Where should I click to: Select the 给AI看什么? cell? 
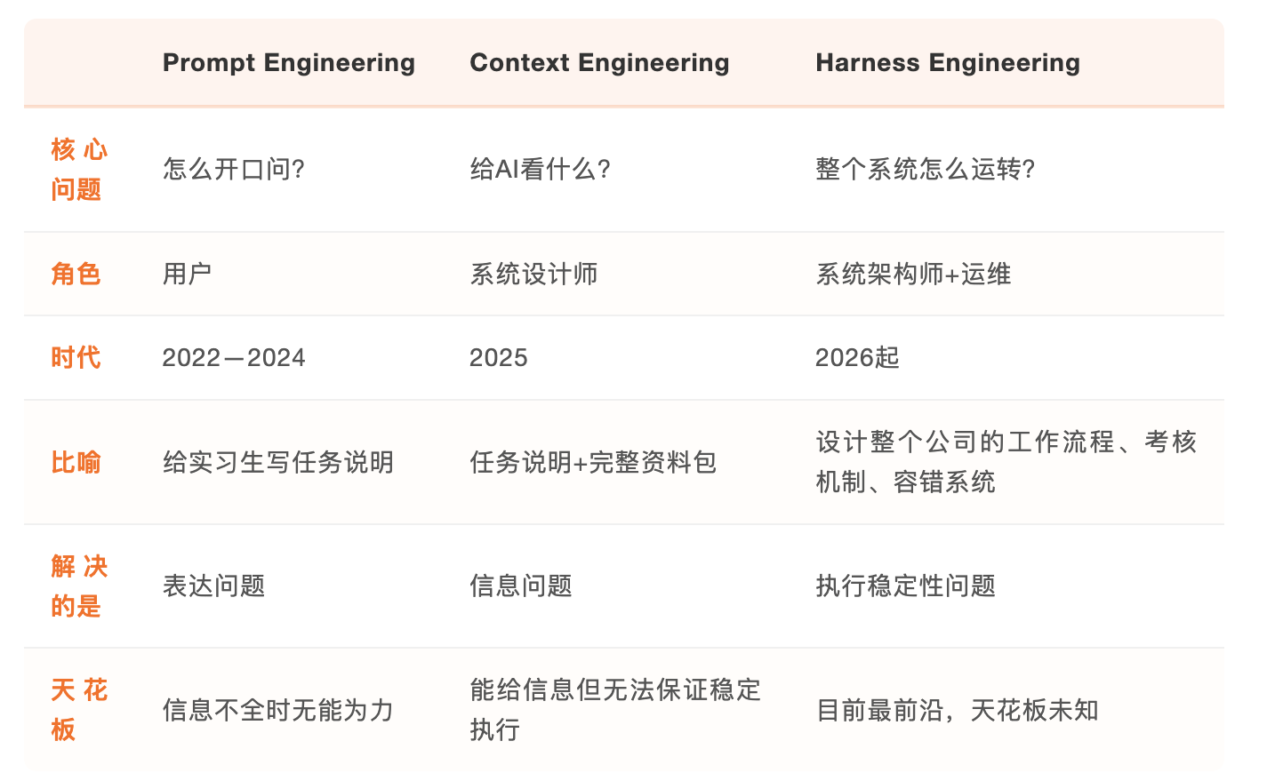[x=540, y=169]
